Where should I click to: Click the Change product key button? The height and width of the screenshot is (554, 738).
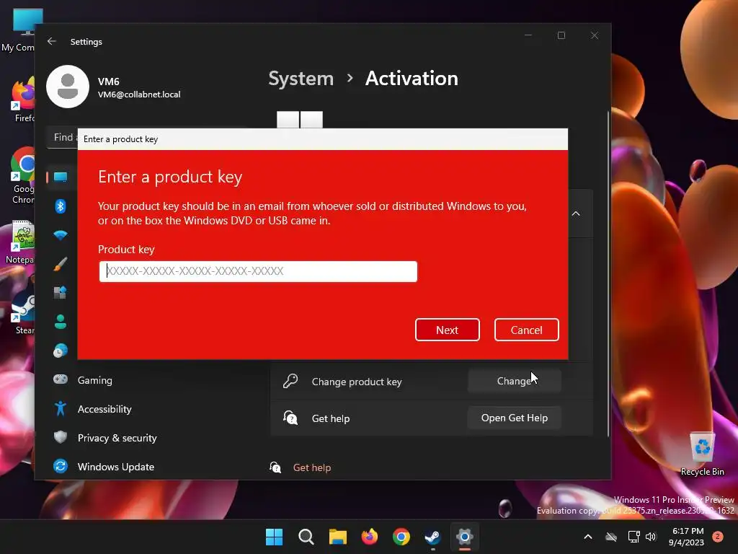(x=514, y=381)
